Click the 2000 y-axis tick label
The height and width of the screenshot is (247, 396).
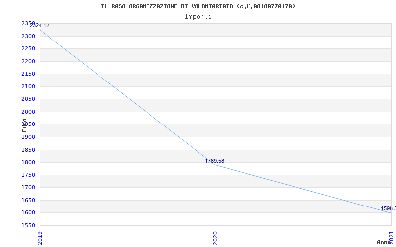(28, 112)
